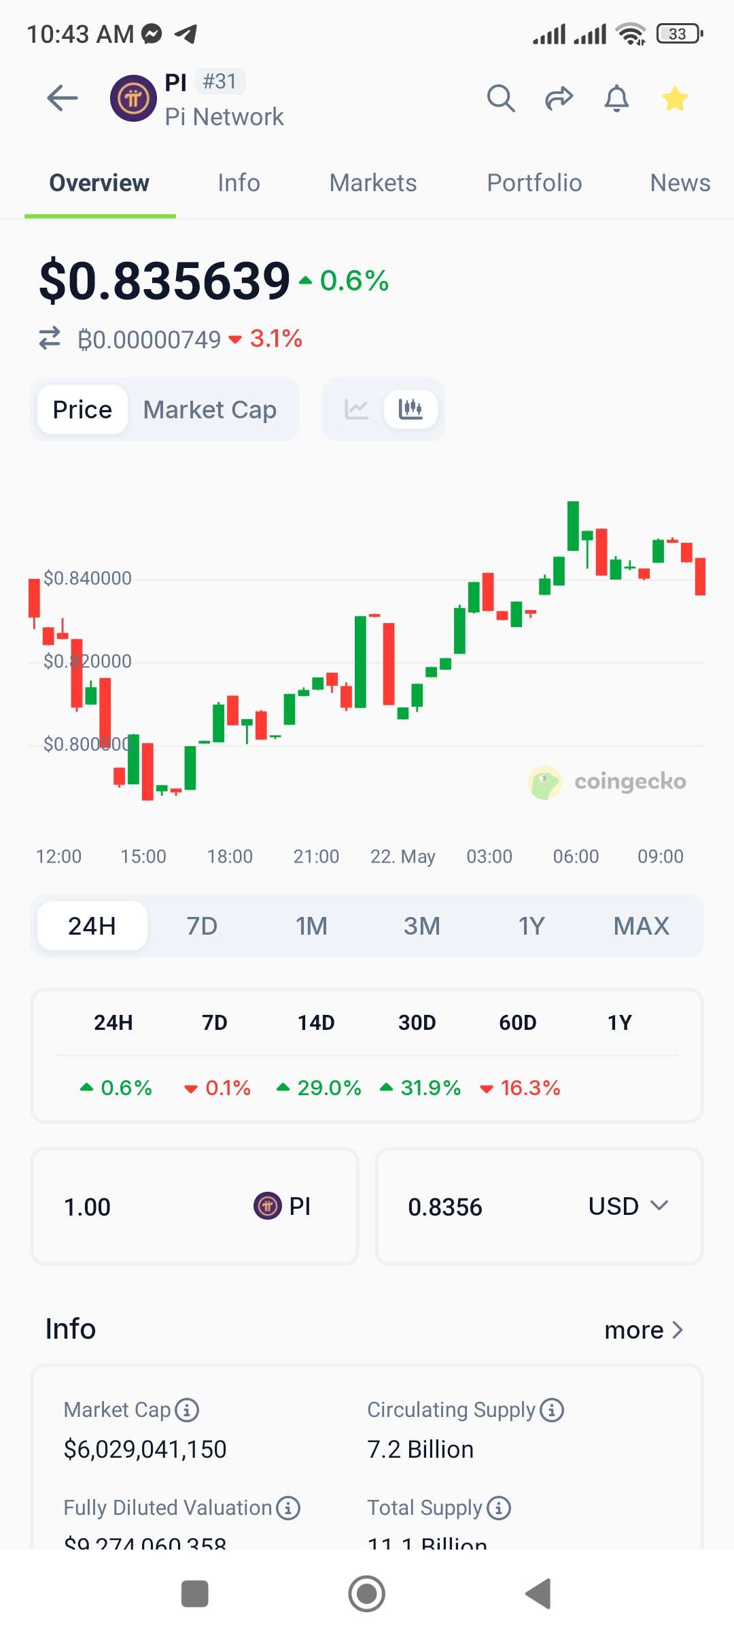
Task: Tap the Pi Network coin name
Action: 224,117
